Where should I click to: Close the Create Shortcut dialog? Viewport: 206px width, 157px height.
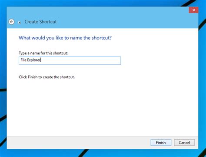(193, 10)
